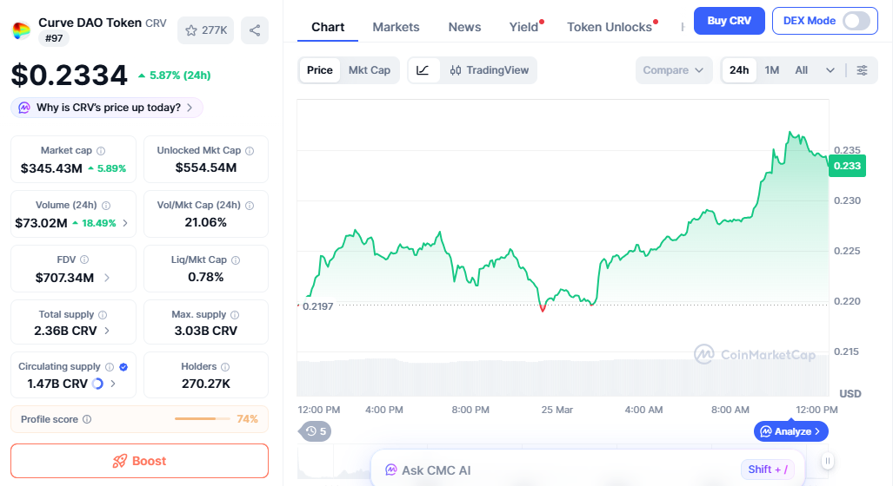Click the Profile score progress bar
893x486 pixels.
[201, 419]
